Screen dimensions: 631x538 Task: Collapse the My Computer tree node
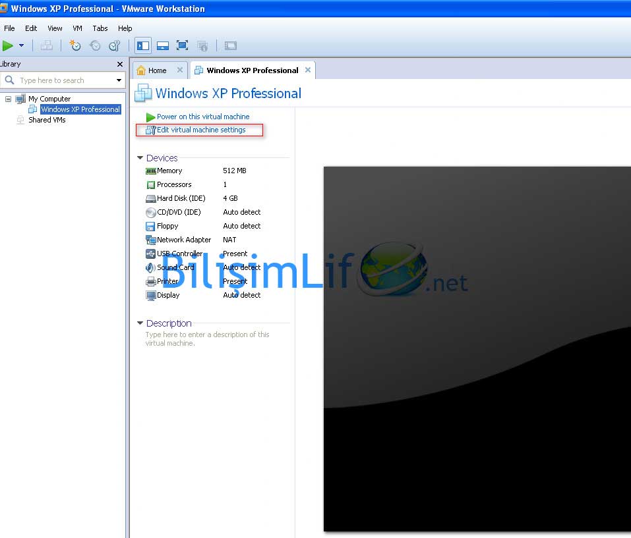[9, 99]
